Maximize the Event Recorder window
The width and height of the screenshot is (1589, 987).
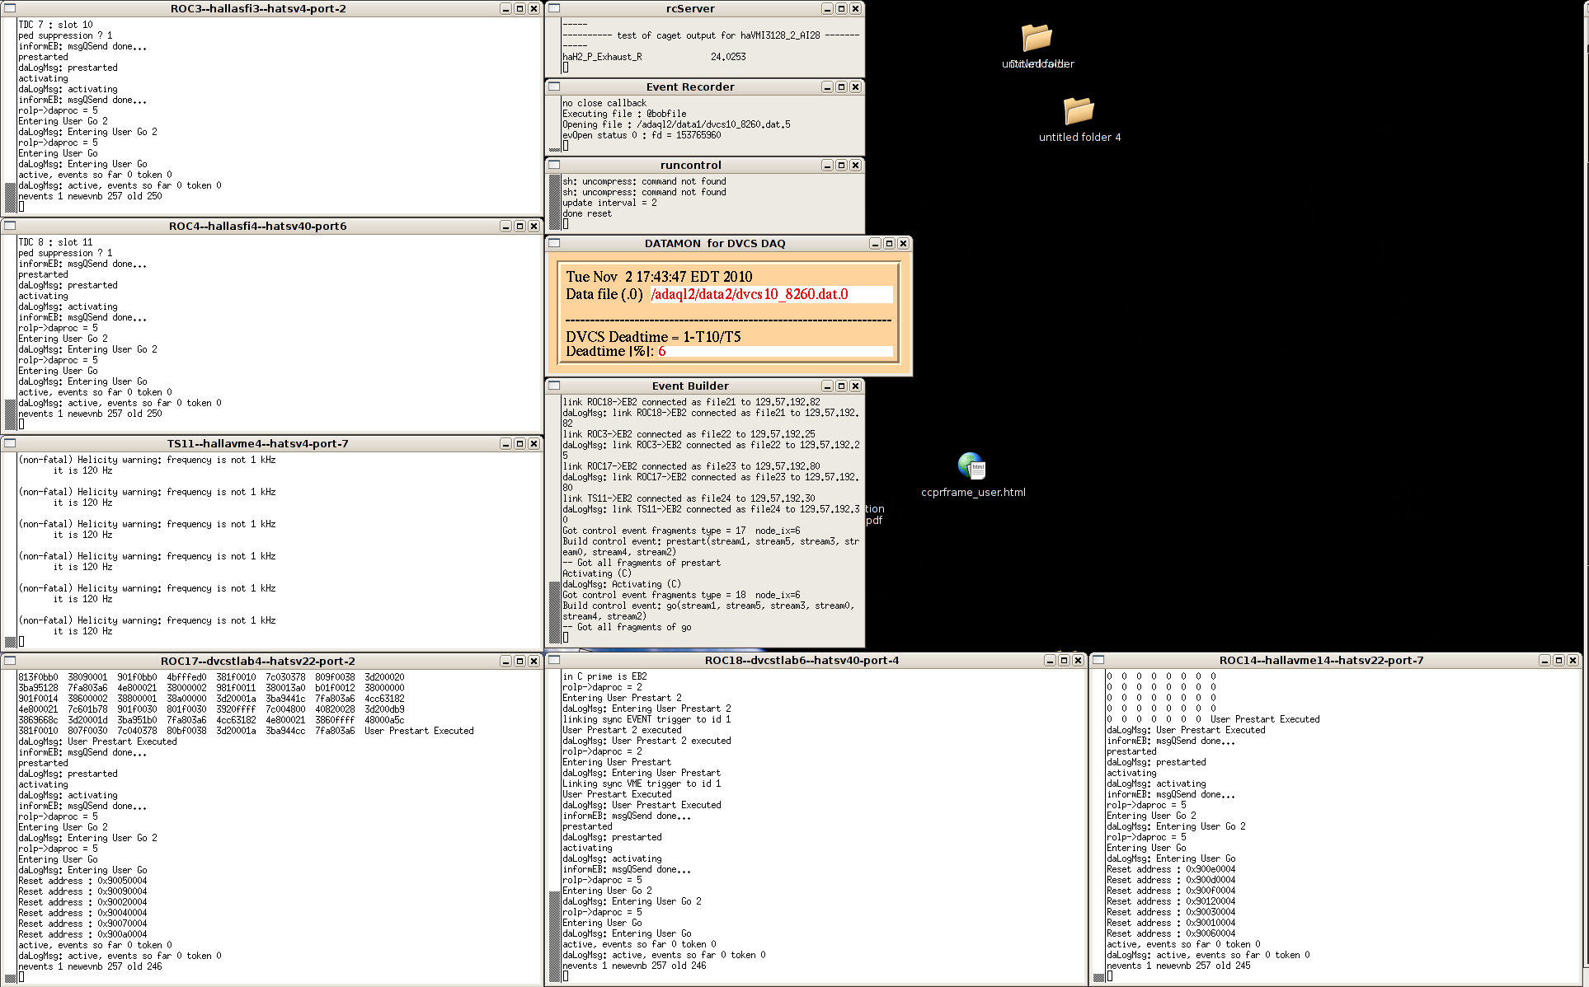coord(841,87)
